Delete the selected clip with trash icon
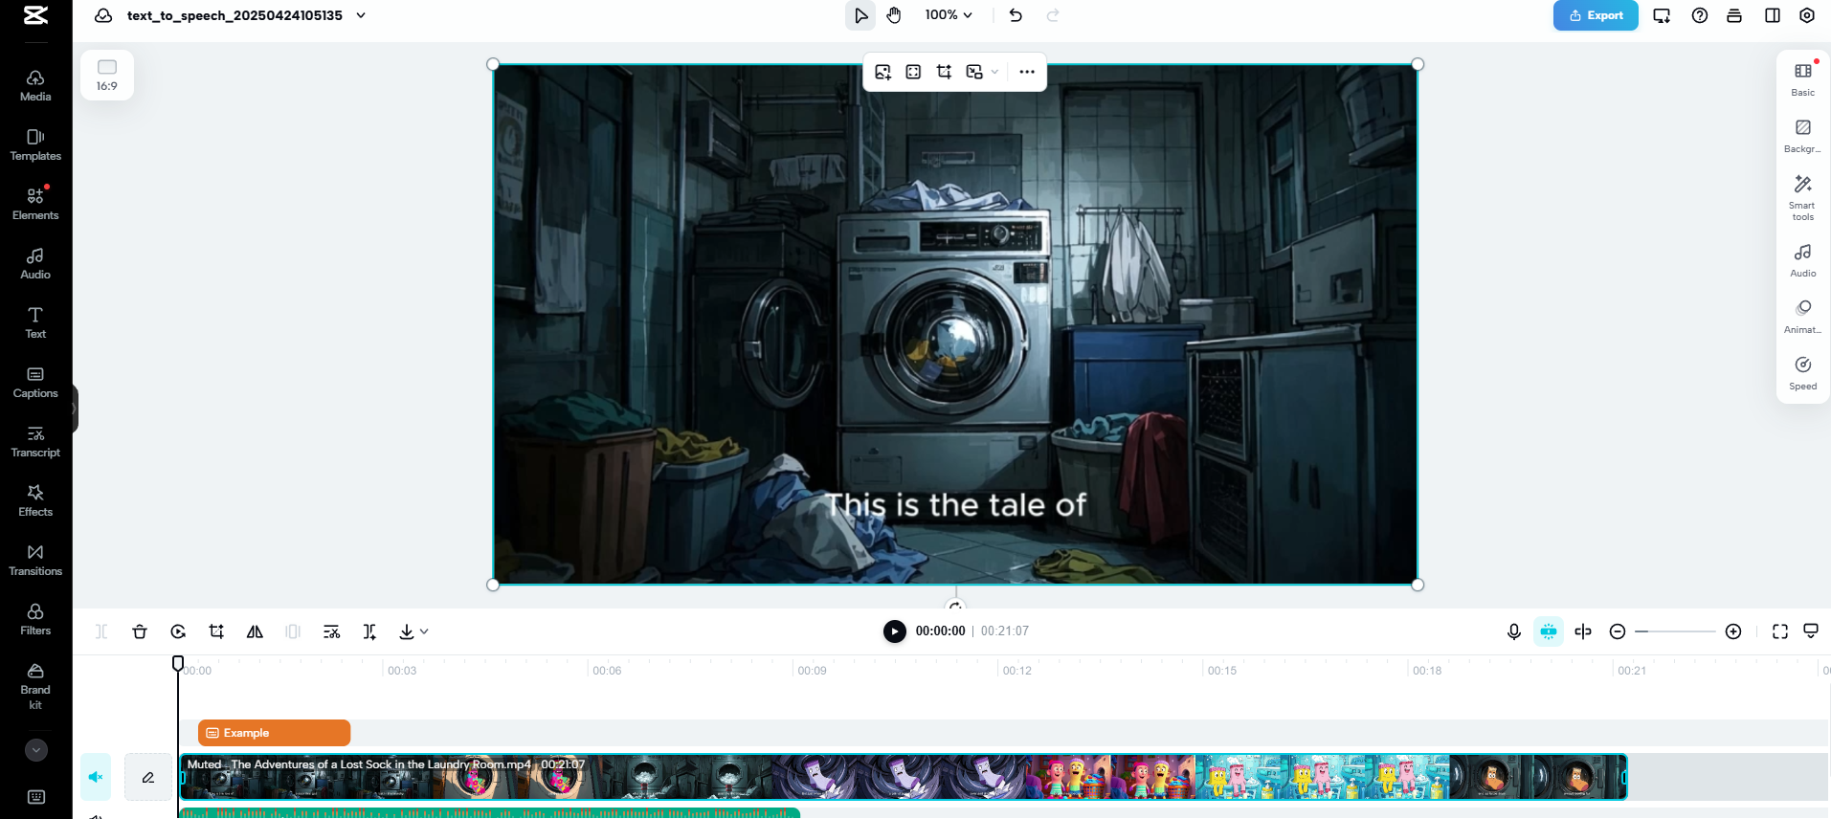 [x=140, y=631]
